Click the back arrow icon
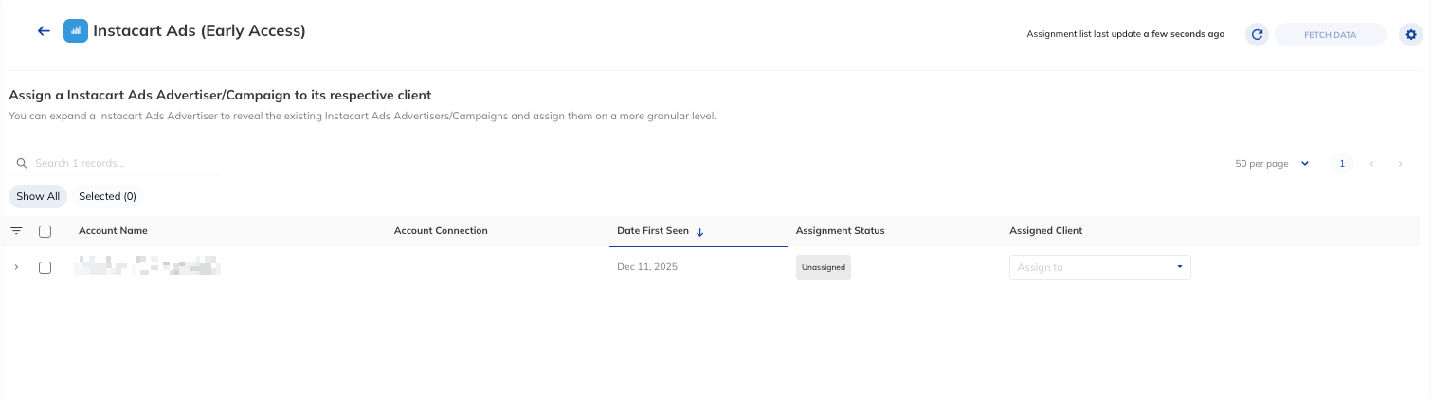1432x398 pixels. click(x=44, y=31)
